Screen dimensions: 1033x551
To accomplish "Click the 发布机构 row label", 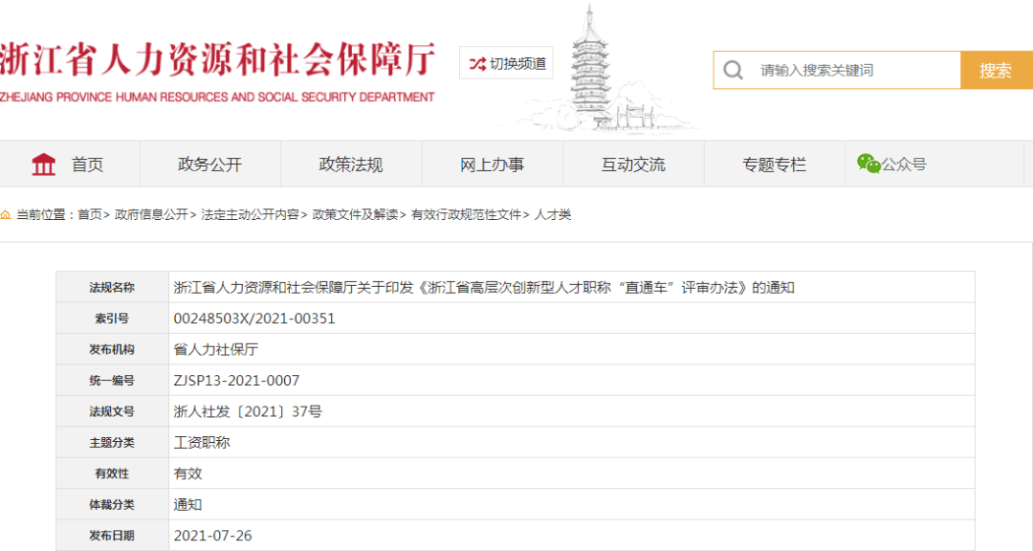I will (112, 349).
